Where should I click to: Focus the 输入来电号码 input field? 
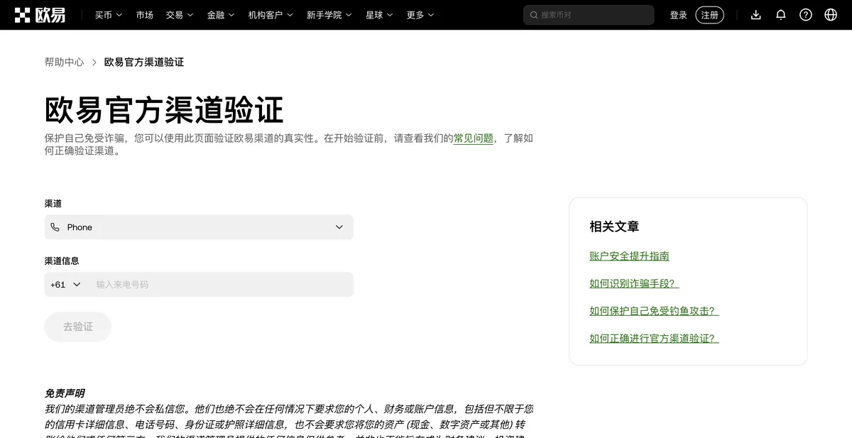(220, 285)
